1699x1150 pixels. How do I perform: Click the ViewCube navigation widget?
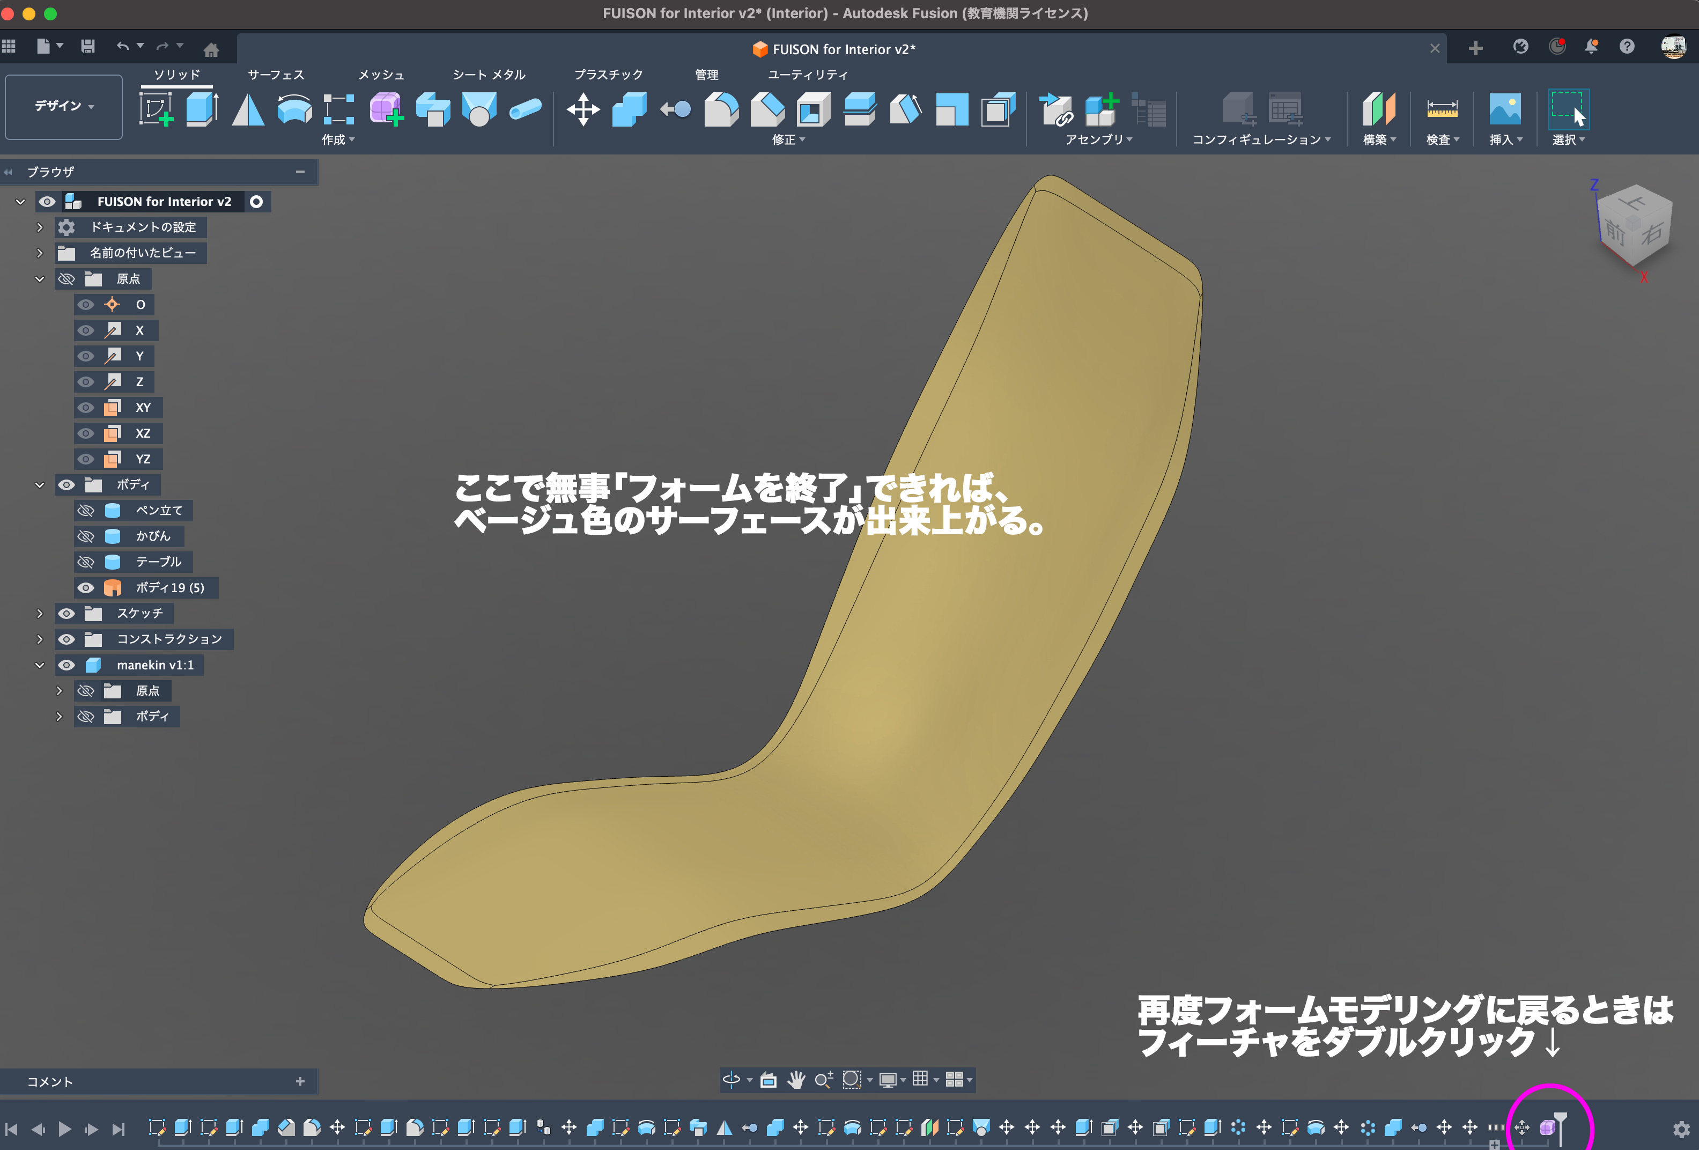tap(1634, 227)
